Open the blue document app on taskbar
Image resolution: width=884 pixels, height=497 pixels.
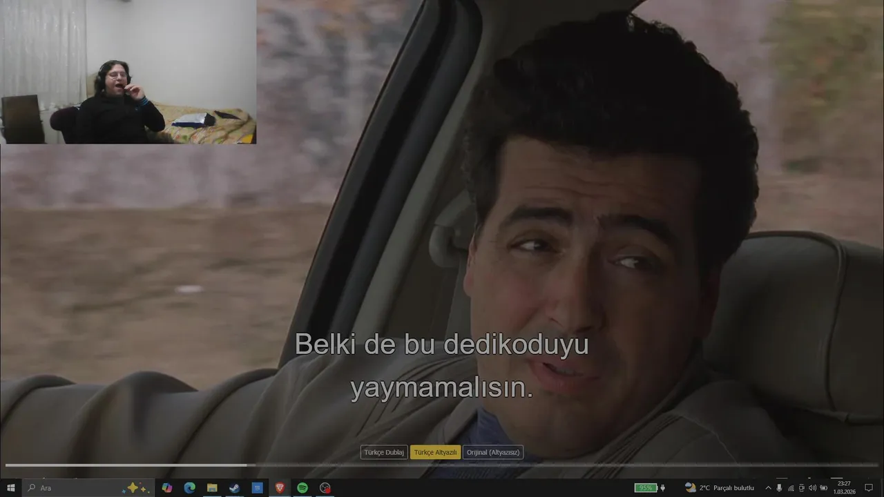click(x=257, y=488)
